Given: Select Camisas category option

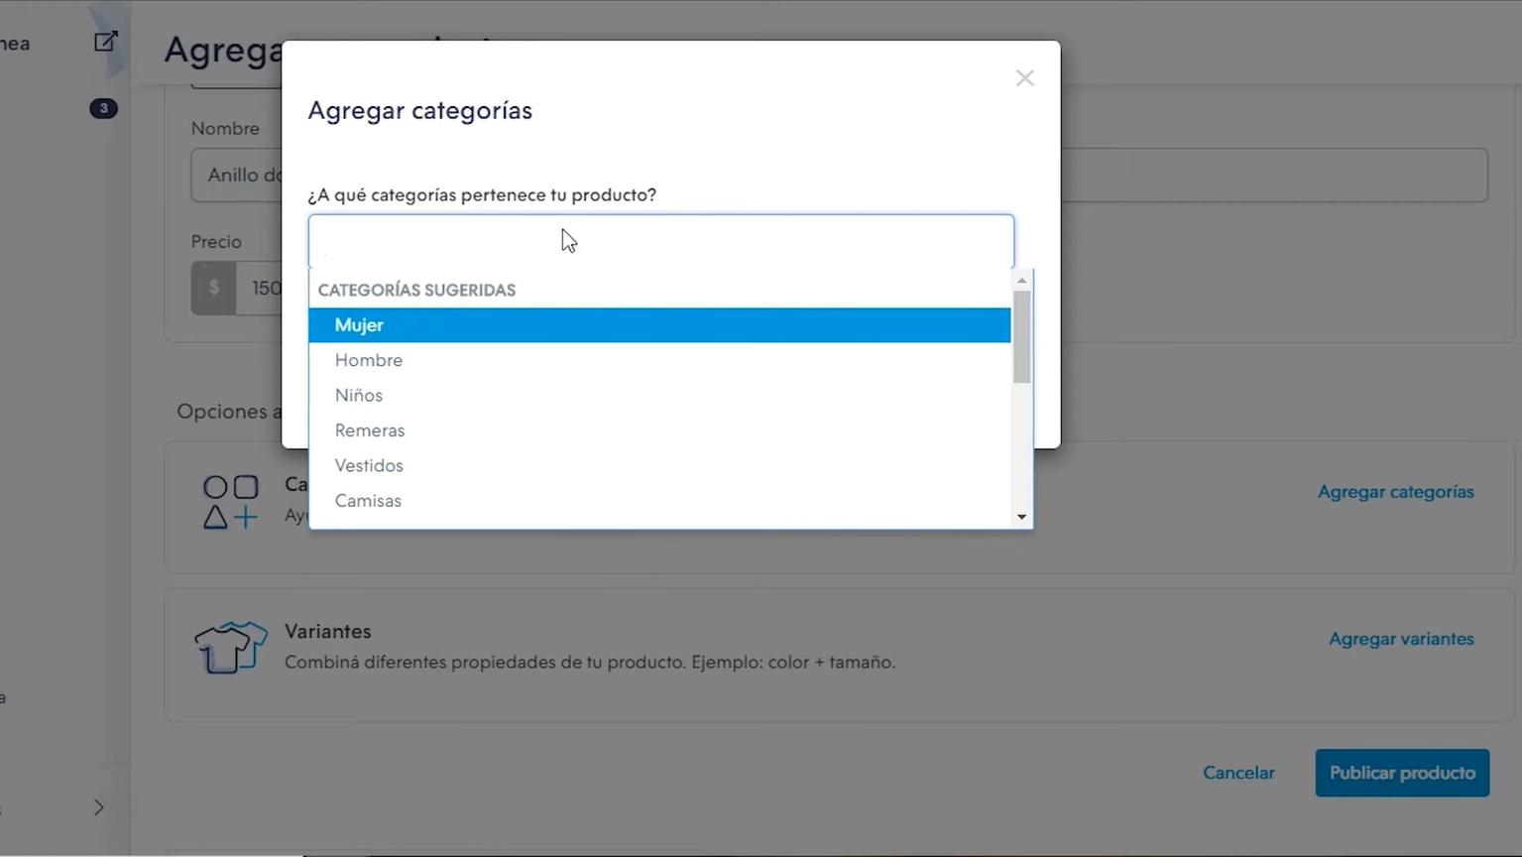Looking at the screenshot, I should click(x=659, y=501).
